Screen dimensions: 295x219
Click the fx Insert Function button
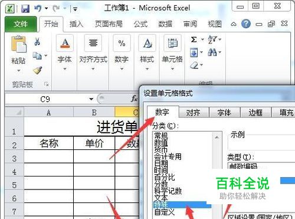click(135, 99)
